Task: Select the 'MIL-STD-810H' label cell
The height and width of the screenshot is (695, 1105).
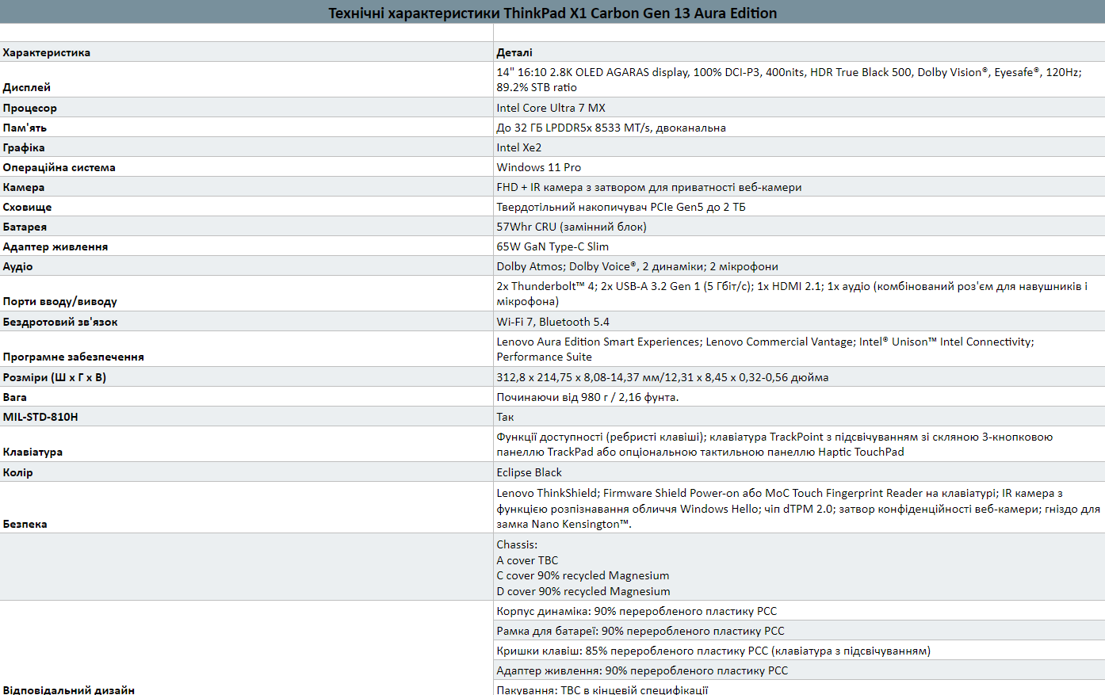Action: tap(247, 417)
